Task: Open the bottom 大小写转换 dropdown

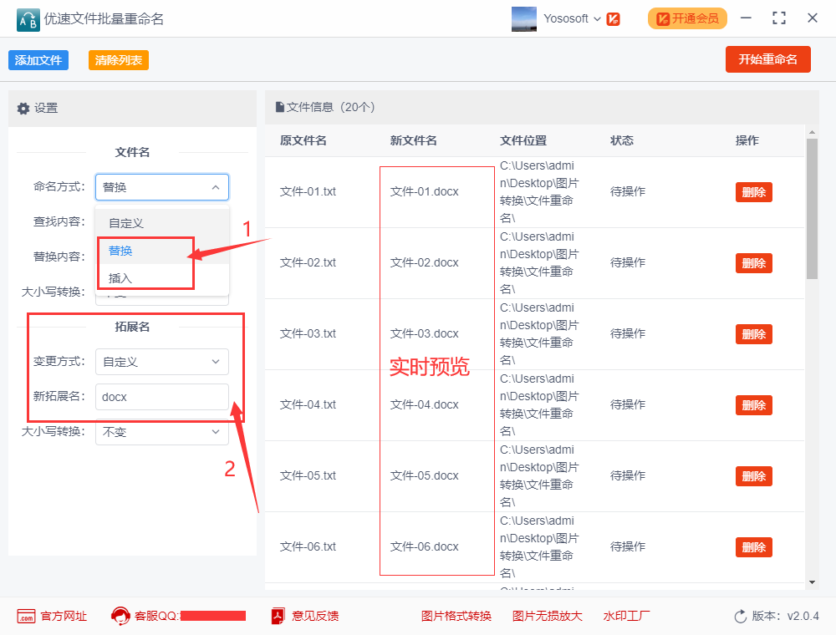Action: point(161,432)
